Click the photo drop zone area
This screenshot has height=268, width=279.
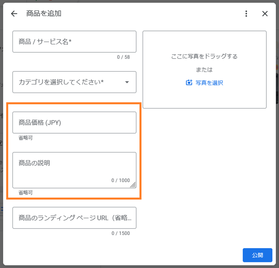204,70
